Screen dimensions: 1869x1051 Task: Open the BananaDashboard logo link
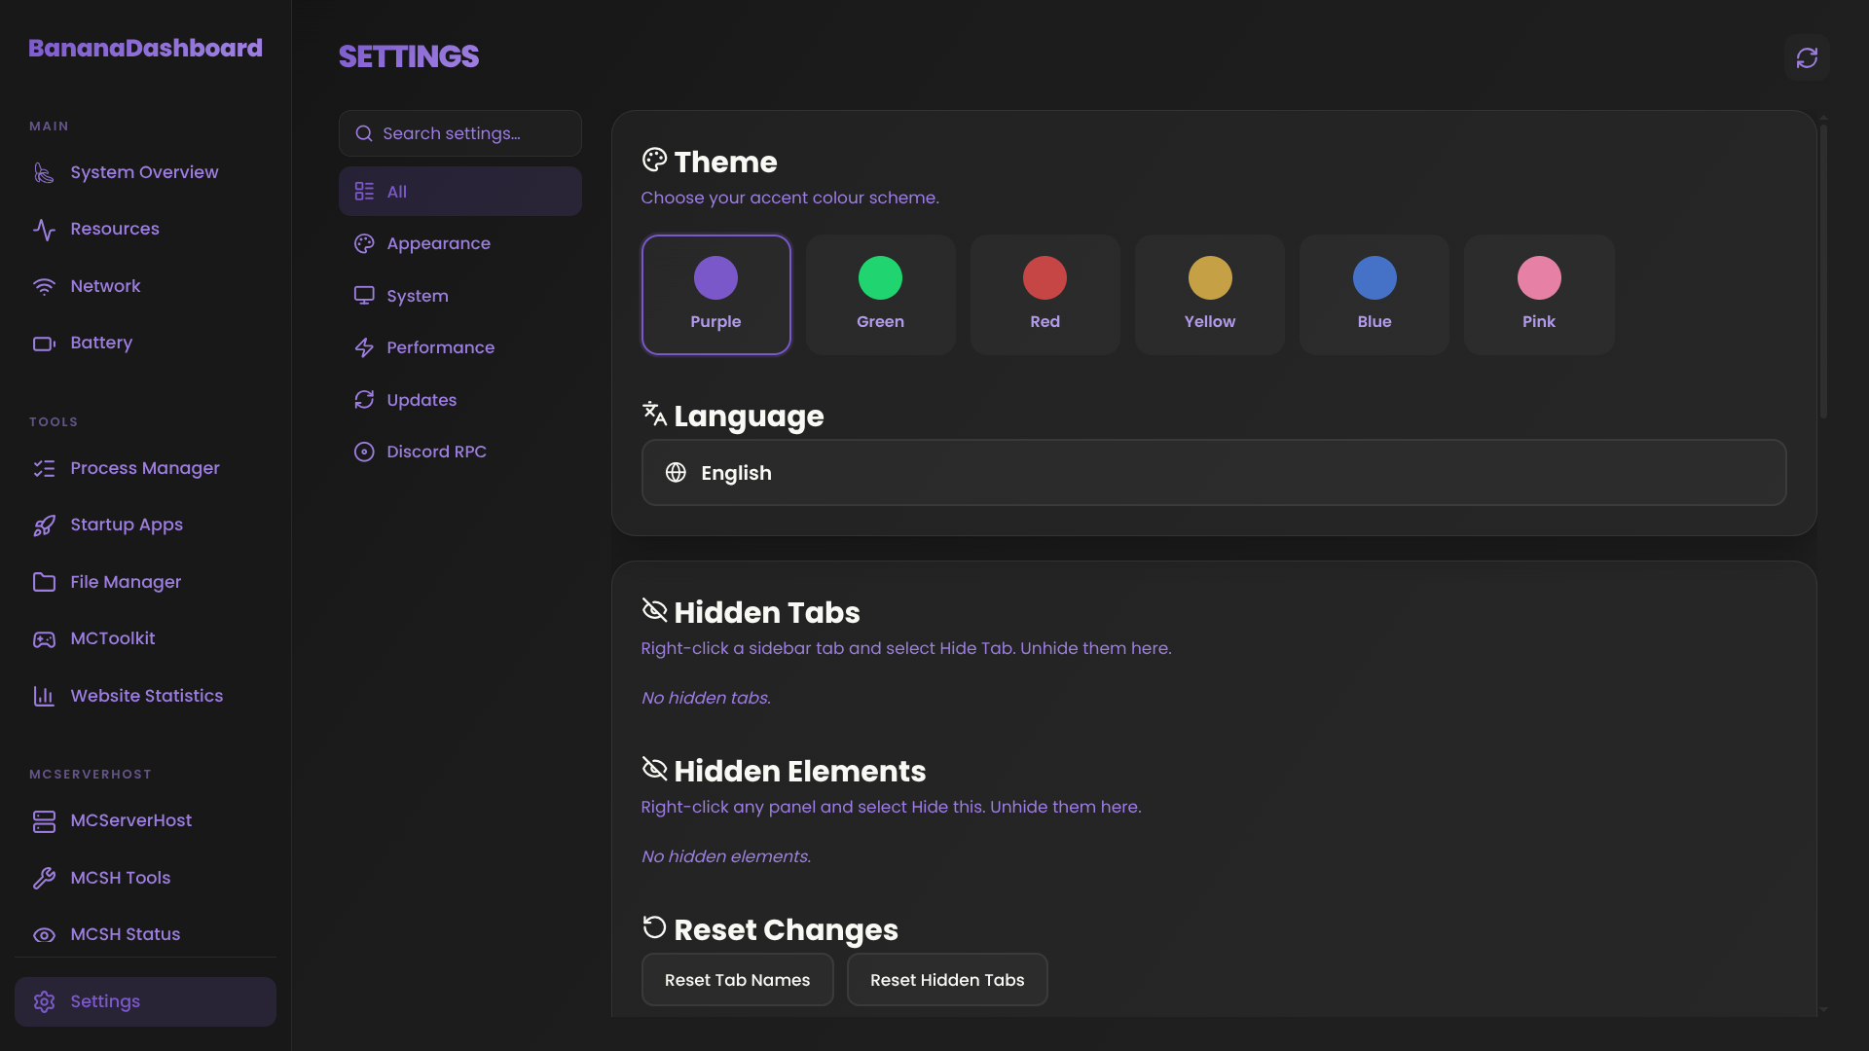145,48
